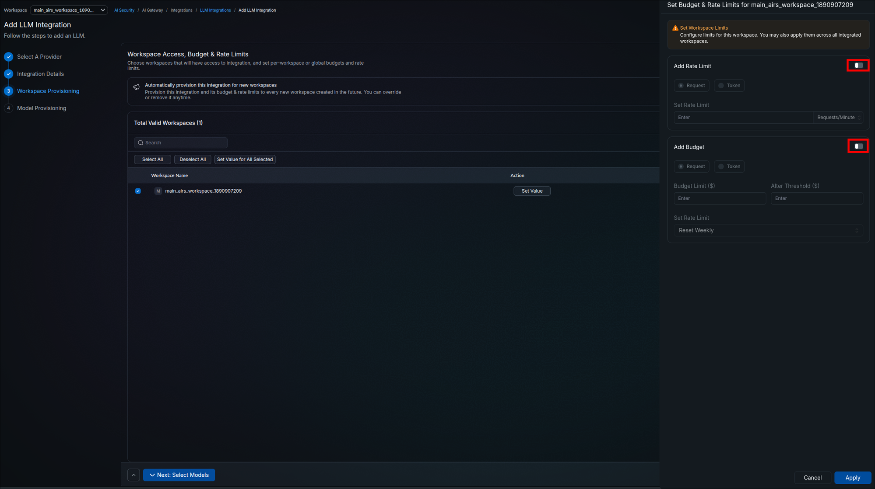
Task: Open the Integration Details step
Action: [x=40, y=74]
